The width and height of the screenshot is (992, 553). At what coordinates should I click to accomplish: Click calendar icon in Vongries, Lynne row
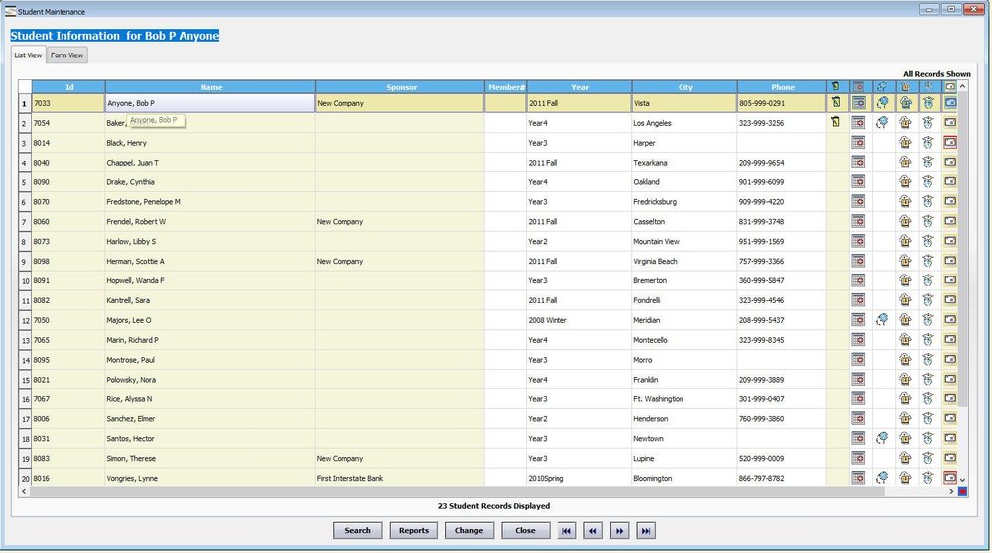pos(858,478)
